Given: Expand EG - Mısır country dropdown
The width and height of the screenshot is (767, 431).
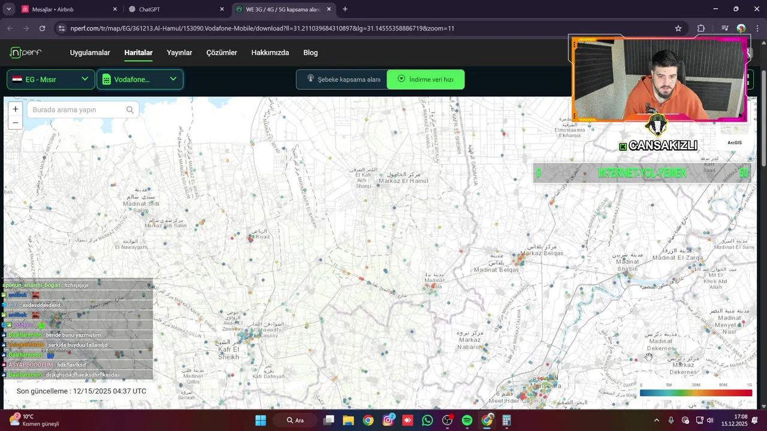Looking at the screenshot, I should coord(51,79).
